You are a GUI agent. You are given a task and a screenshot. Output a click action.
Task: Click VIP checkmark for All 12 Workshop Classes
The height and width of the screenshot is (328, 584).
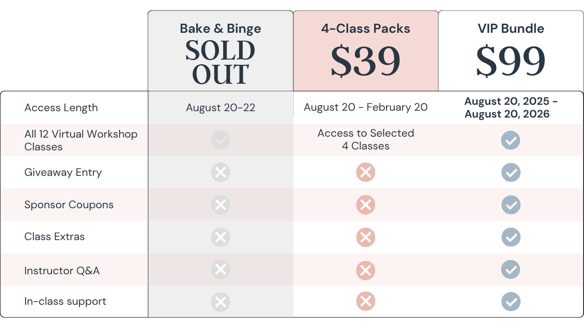point(511,140)
